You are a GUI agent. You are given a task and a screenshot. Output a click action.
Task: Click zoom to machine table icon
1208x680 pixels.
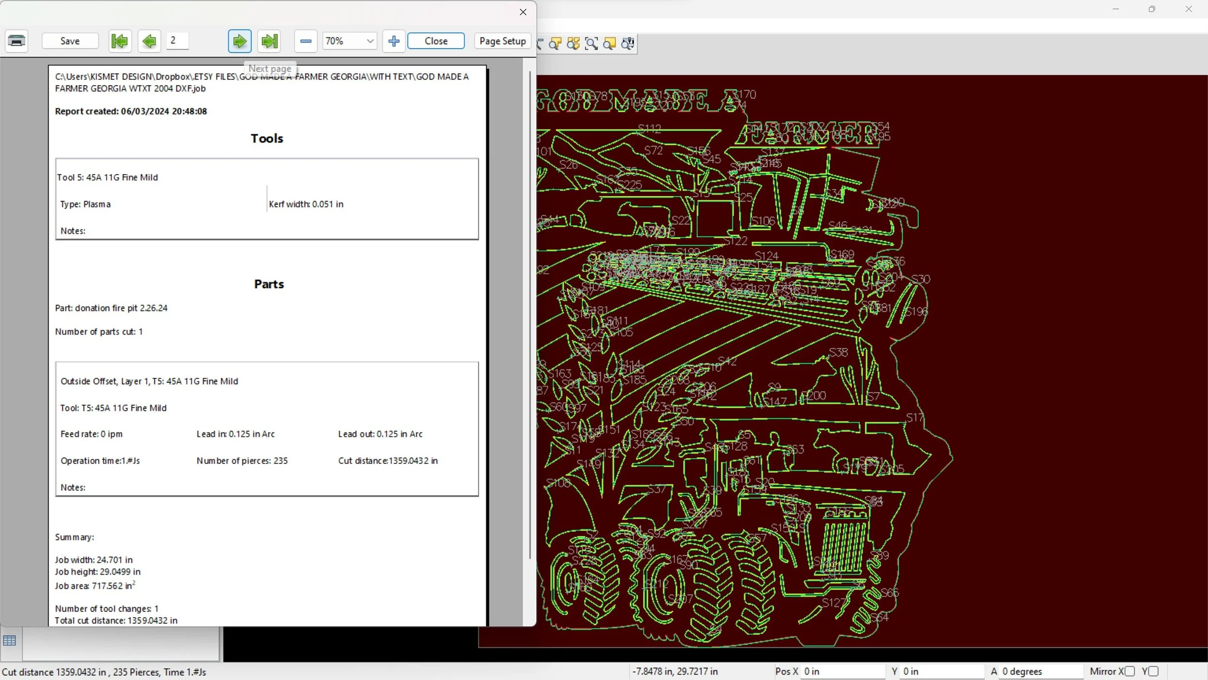tap(628, 44)
